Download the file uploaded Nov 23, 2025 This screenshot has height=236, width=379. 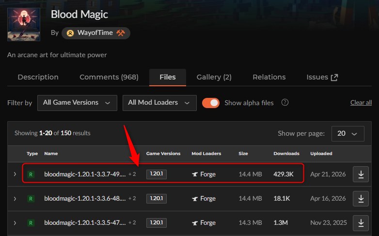(x=361, y=223)
